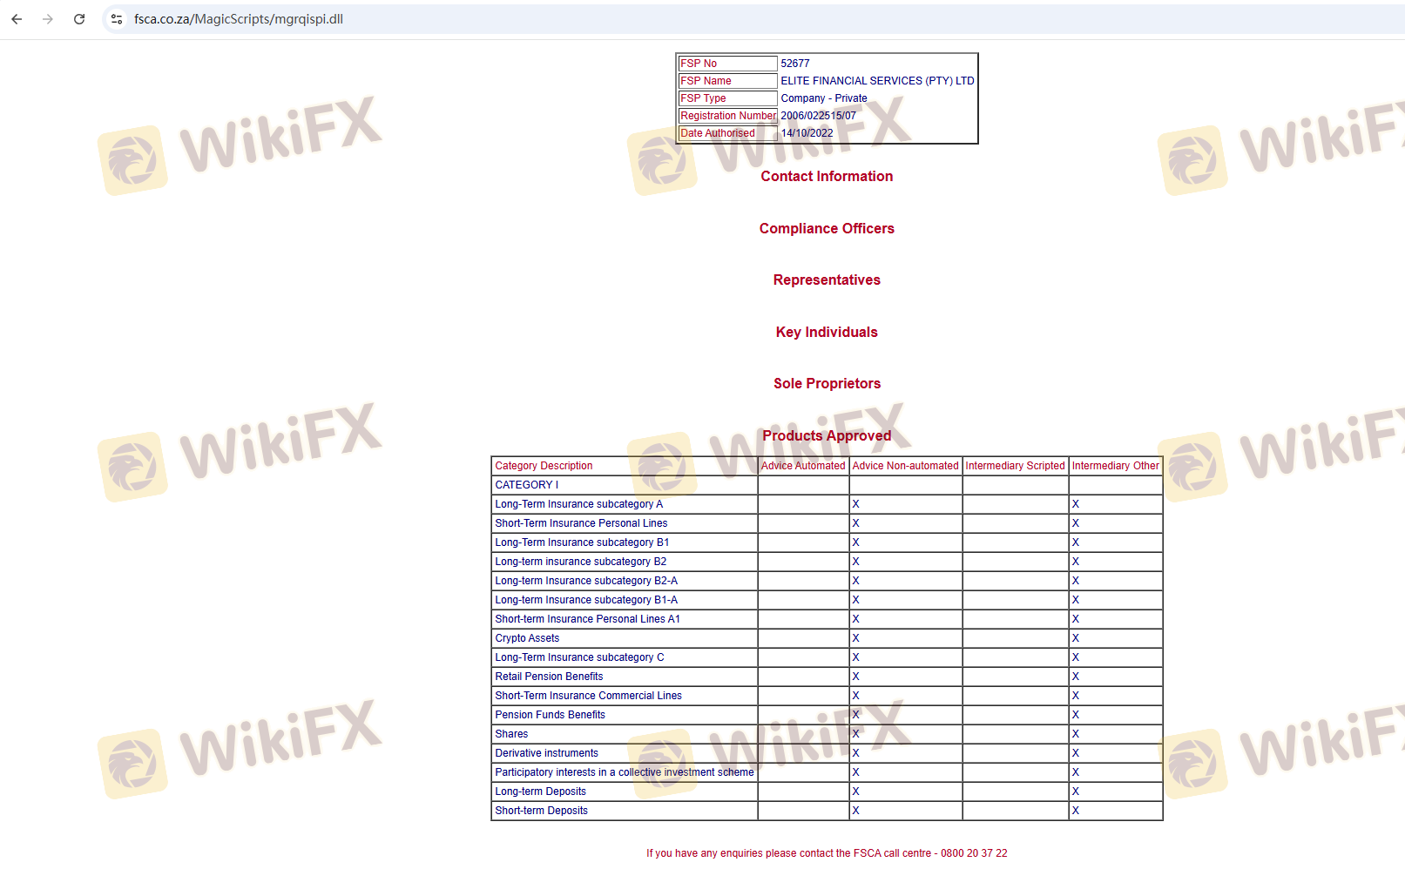The width and height of the screenshot is (1405, 869).
Task: Click Intermediary Other X for Short-term Deposits
Action: click(1075, 811)
